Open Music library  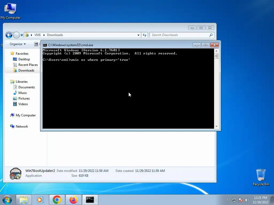23,93
